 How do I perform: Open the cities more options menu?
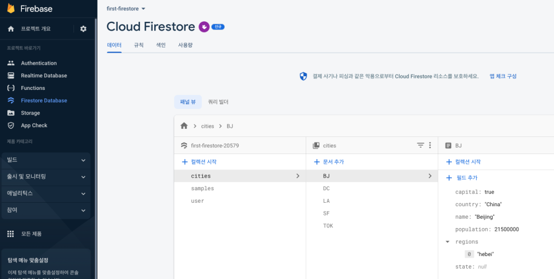[430, 145]
